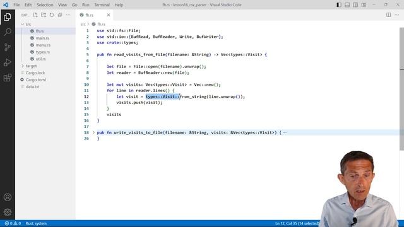Open the Search view in activity bar
The width and height of the screenshot is (404, 227).
[8, 32]
